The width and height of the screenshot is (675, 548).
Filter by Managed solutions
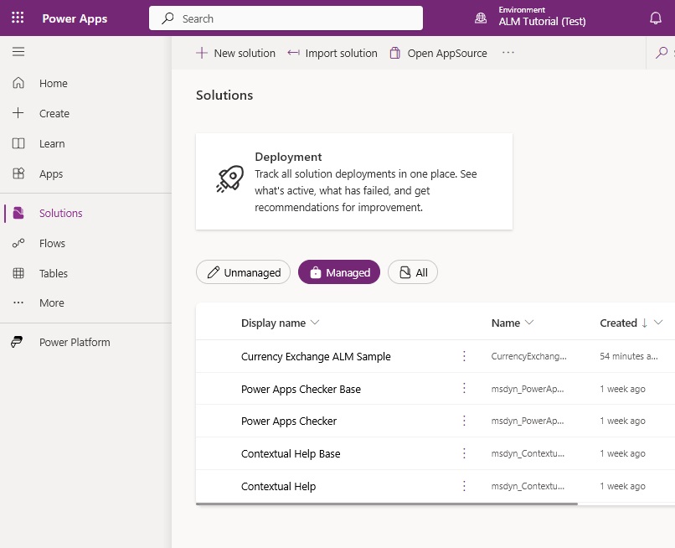coord(339,272)
